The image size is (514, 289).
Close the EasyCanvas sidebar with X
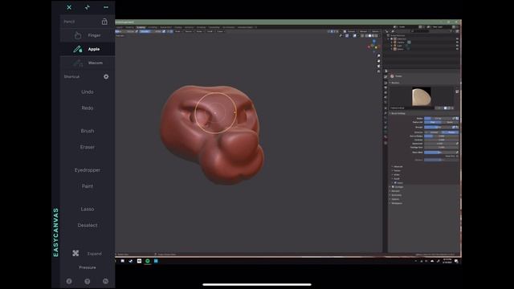click(69, 7)
